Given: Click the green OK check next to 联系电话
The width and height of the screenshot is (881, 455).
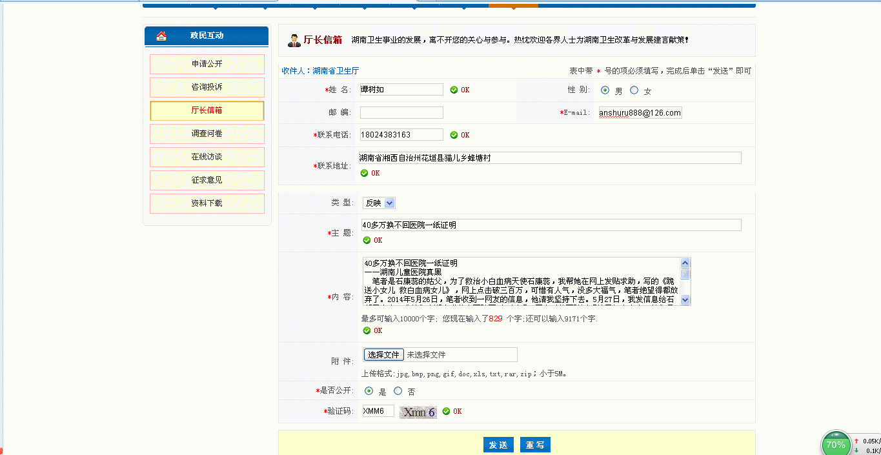Looking at the screenshot, I should click(x=454, y=135).
